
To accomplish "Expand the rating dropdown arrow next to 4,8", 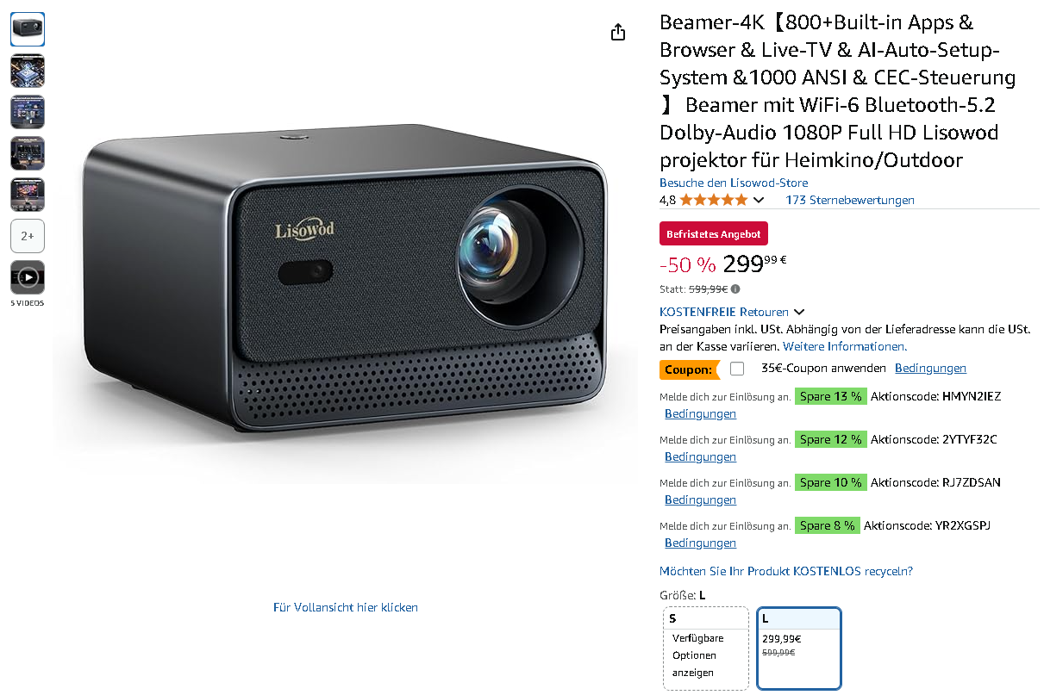I will pyautogui.click(x=759, y=200).
